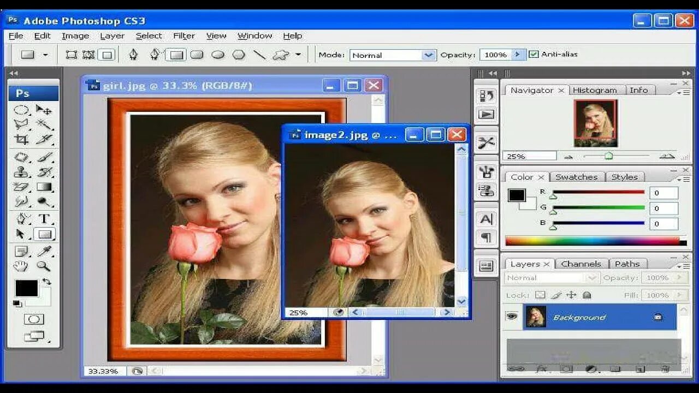Open the Actions panel dock icon
The width and height of the screenshot is (699, 393).
[486, 114]
